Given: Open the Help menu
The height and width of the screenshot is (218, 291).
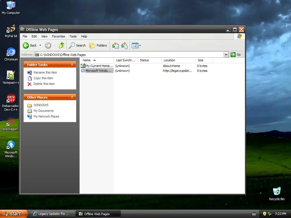Looking at the screenshot, I should point(84,36).
